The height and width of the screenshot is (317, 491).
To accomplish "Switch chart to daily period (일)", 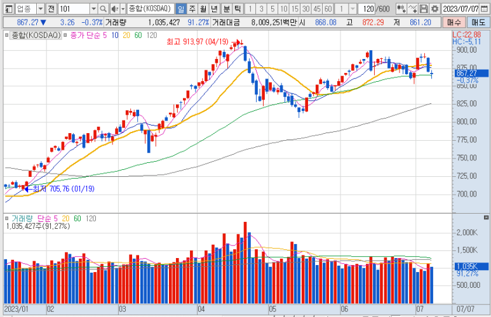I will (x=180, y=9).
